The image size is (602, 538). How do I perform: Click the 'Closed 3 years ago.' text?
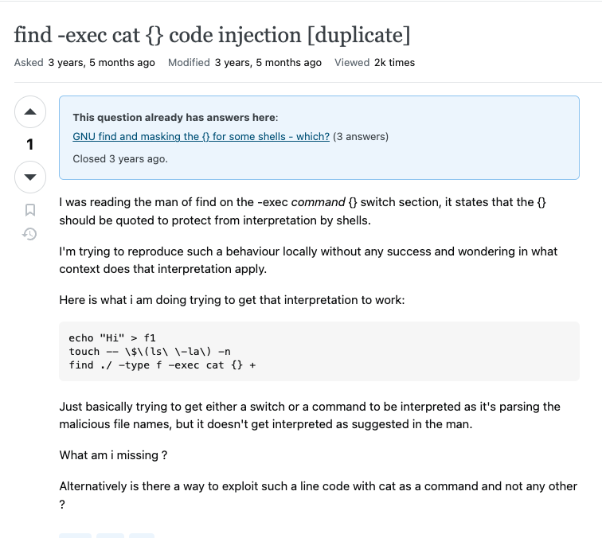pyautogui.click(x=120, y=158)
